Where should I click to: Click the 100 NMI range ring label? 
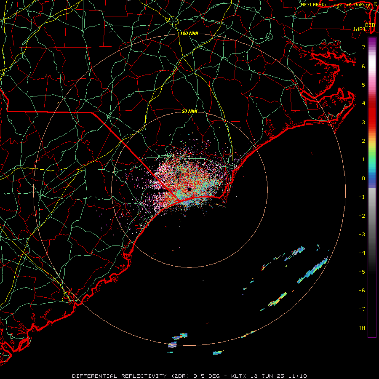click(x=189, y=33)
